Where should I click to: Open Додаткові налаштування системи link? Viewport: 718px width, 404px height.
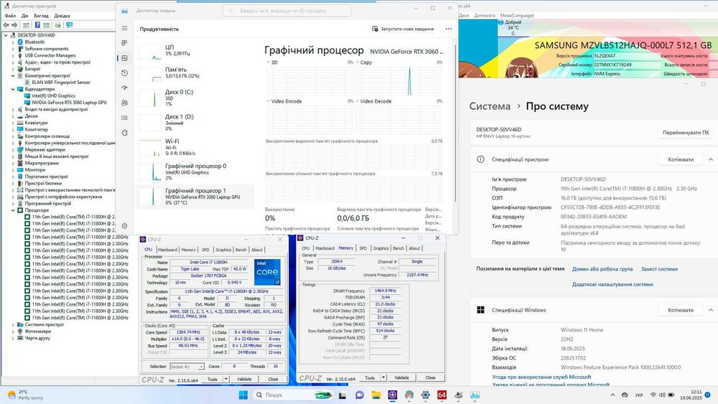[x=612, y=284]
